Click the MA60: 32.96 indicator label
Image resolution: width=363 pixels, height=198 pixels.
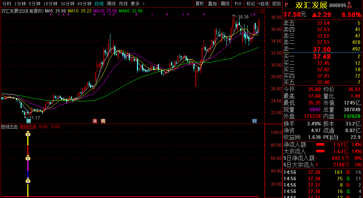(x=131, y=11)
